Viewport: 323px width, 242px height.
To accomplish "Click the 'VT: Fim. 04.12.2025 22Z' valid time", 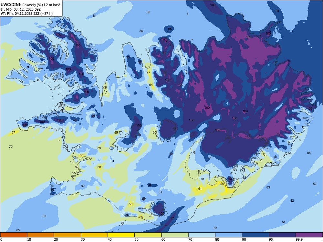I will tap(20, 14).
